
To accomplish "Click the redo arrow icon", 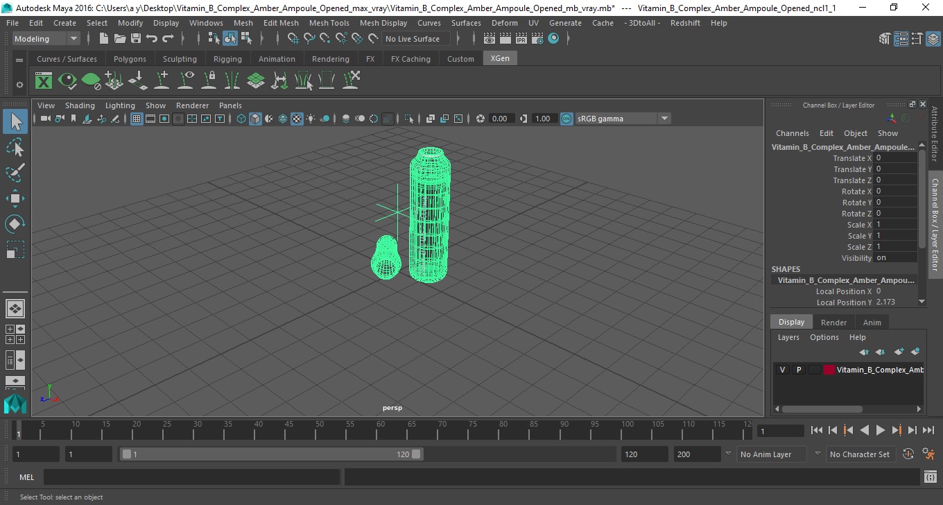I will [168, 39].
